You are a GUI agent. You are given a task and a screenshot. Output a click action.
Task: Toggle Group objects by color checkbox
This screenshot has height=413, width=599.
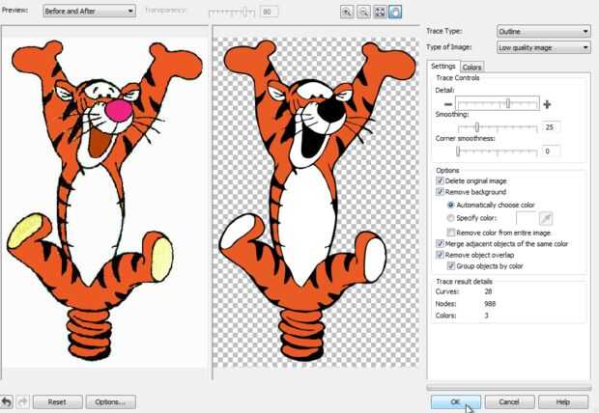[x=451, y=265]
